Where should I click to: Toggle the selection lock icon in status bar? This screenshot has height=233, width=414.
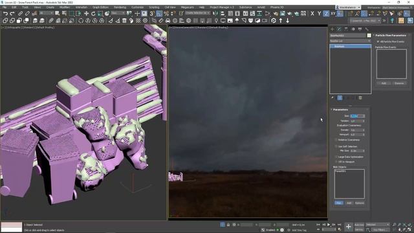(228, 225)
